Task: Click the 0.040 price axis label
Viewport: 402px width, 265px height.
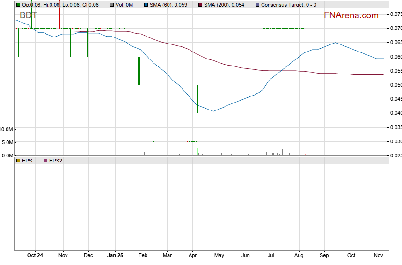Action: coord(395,113)
